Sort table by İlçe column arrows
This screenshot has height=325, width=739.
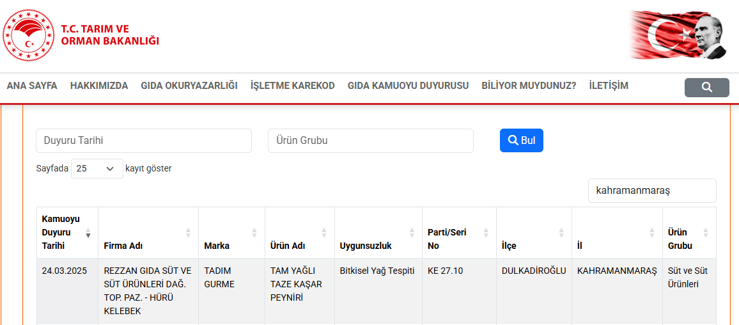pos(561,233)
